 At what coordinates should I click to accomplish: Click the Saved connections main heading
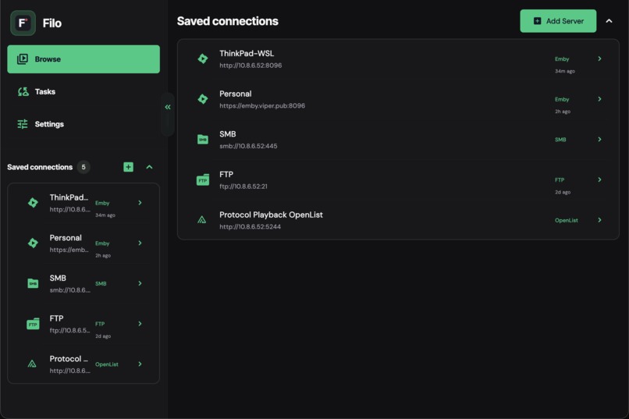point(227,21)
